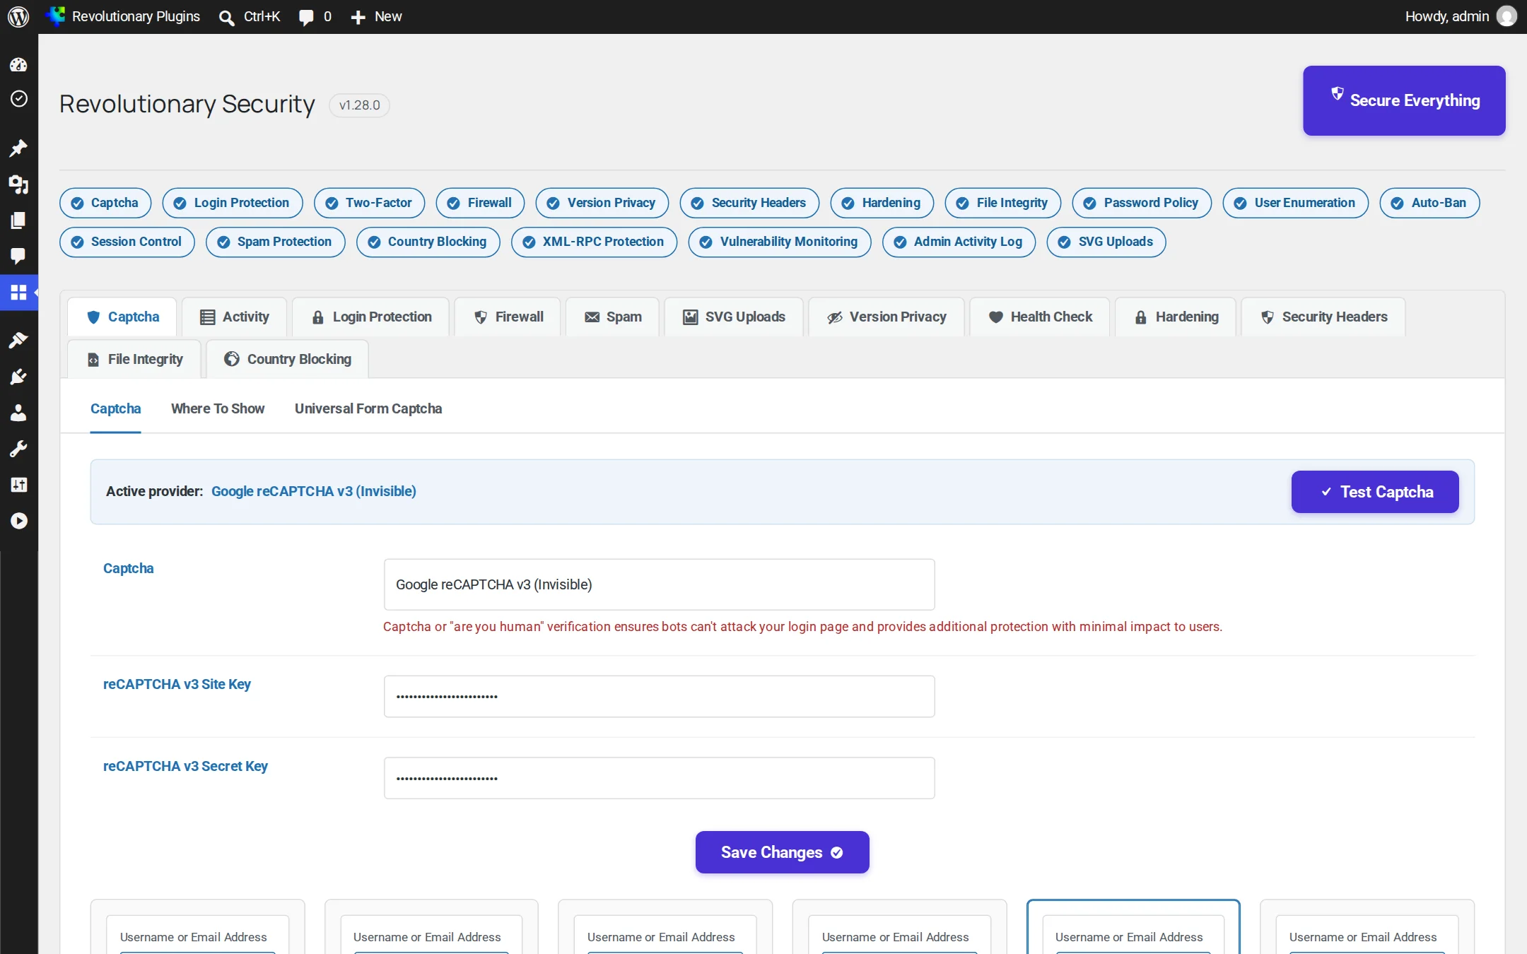This screenshot has height=954, width=1527.
Task: Open Settings via the sliders icon
Action: pyautogui.click(x=18, y=485)
